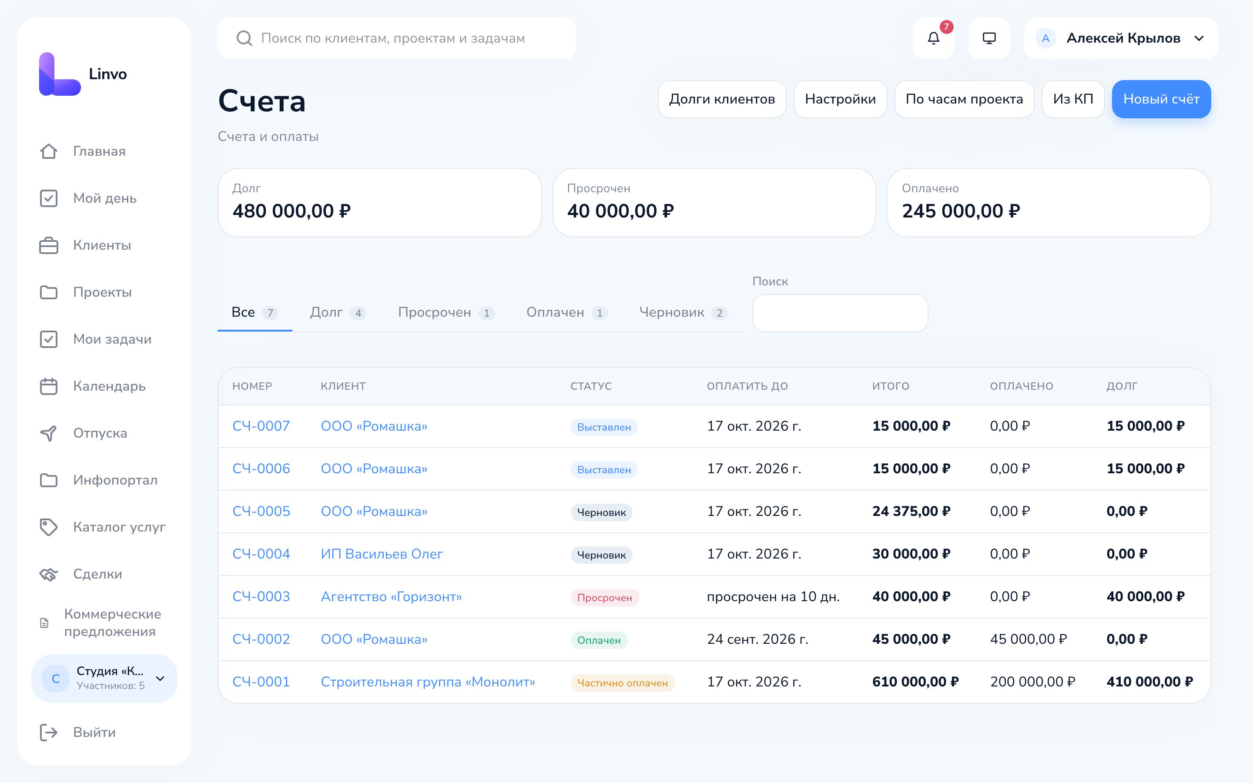
Task: Focus the Поиск input above the table
Action: click(x=840, y=313)
